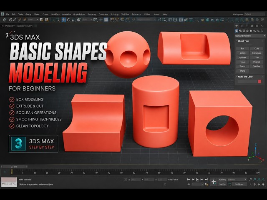Open the Edit menu

tap(14, 14)
